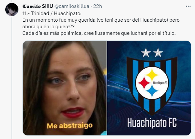This screenshot has width=195, height=139.
Task: Click the small Huachipato FC text inside circle
Action: point(160,83)
